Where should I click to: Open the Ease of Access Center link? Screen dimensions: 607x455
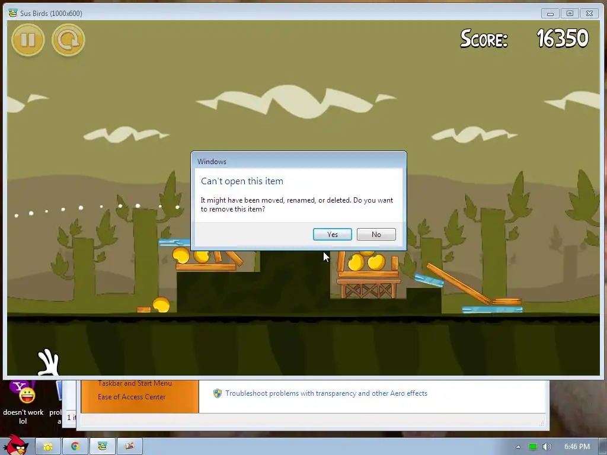(x=132, y=396)
